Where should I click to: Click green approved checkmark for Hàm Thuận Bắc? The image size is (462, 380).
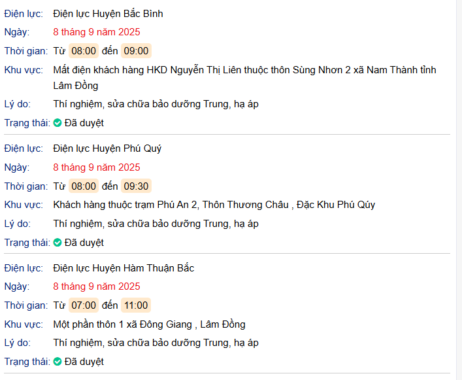[58, 362]
